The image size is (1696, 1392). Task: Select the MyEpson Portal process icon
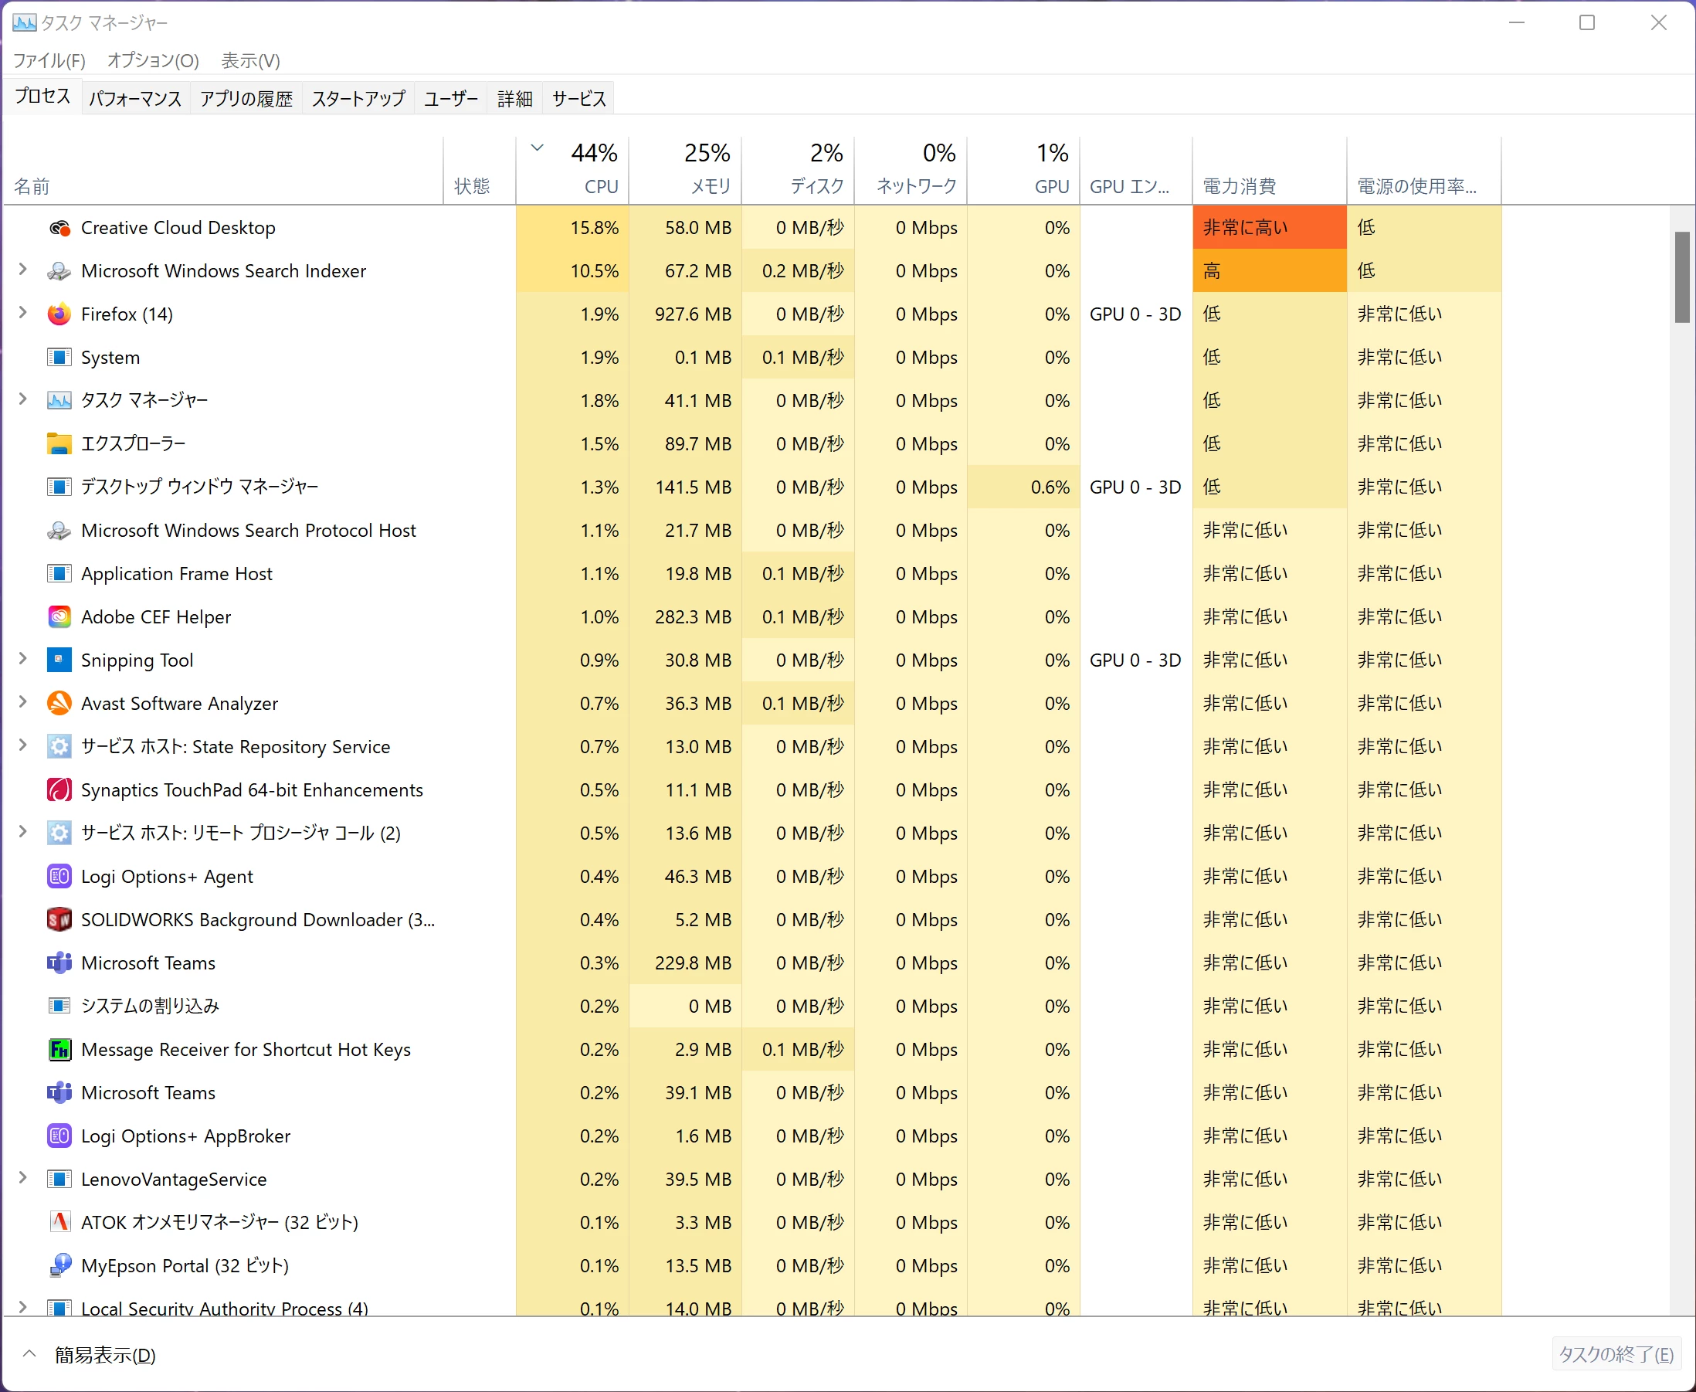click(x=59, y=1265)
